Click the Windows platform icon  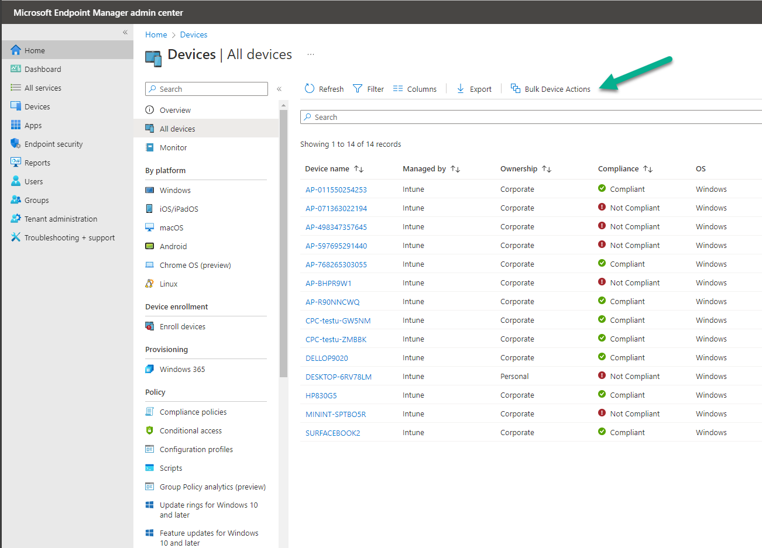[150, 190]
